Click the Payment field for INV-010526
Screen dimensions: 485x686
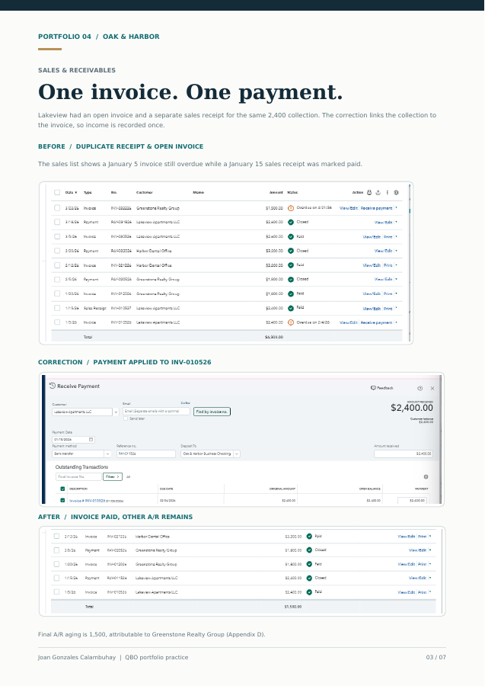point(412,501)
